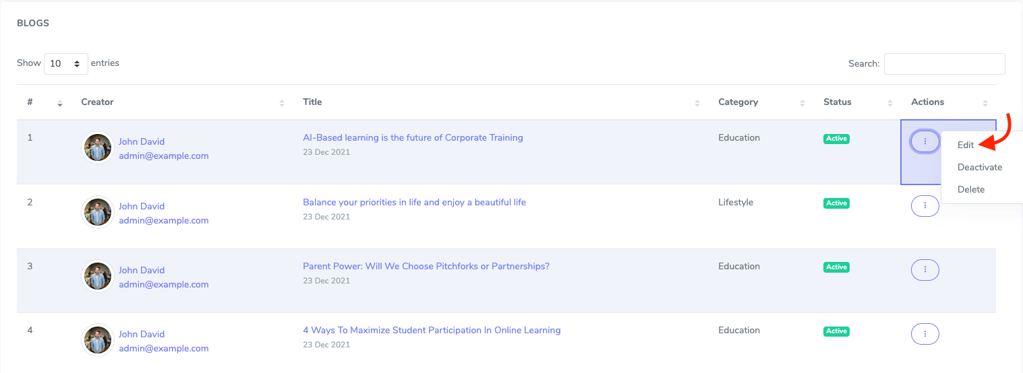
Task: Select Delete from the actions menu
Action: click(x=971, y=189)
